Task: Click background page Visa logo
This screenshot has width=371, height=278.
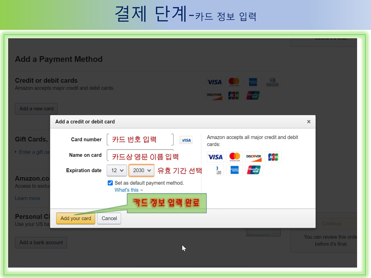Action: coord(214,82)
